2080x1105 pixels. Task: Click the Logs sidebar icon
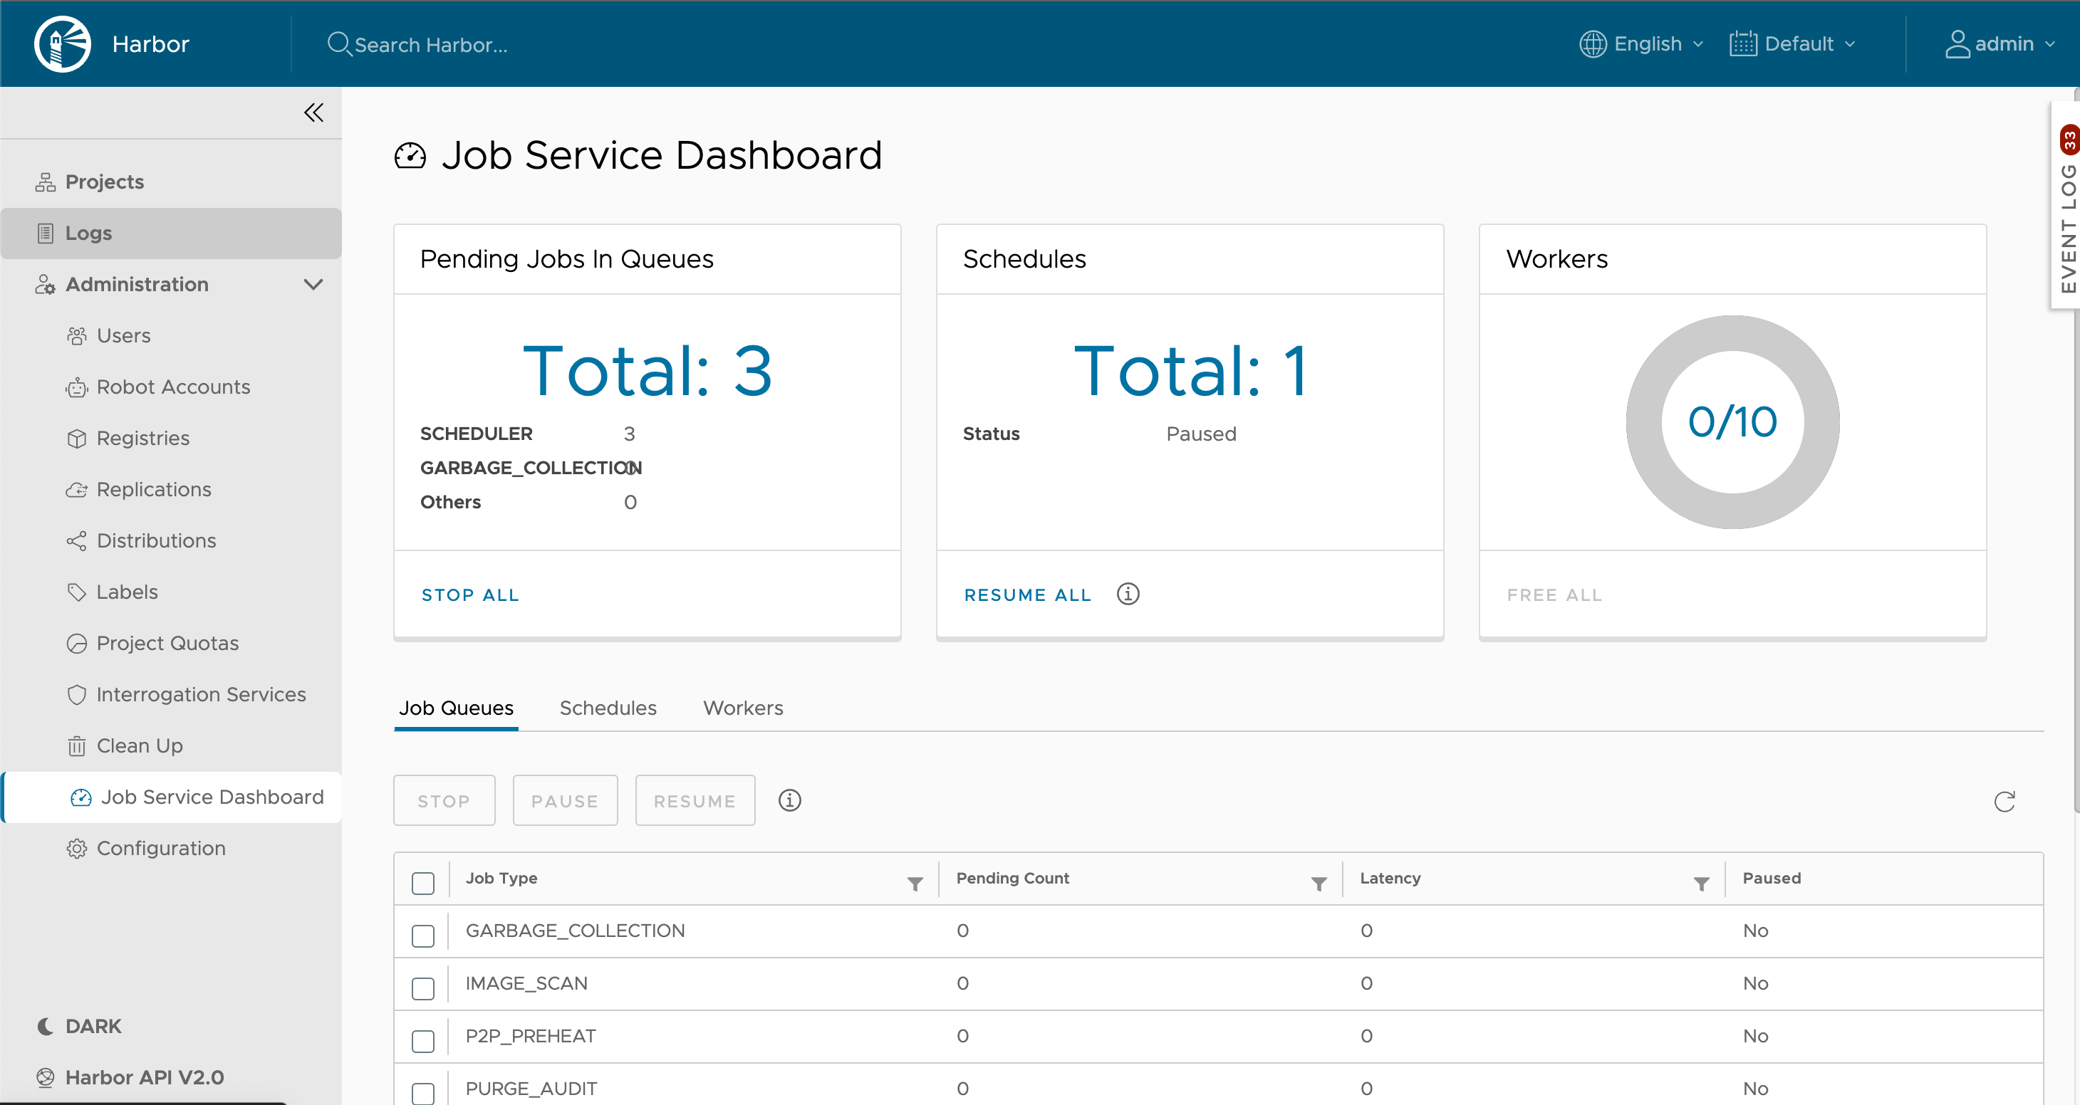44,232
